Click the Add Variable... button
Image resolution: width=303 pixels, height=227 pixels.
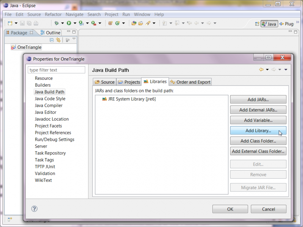(258, 120)
